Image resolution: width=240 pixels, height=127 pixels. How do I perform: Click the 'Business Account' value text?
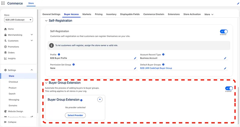[x=149, y=58]
